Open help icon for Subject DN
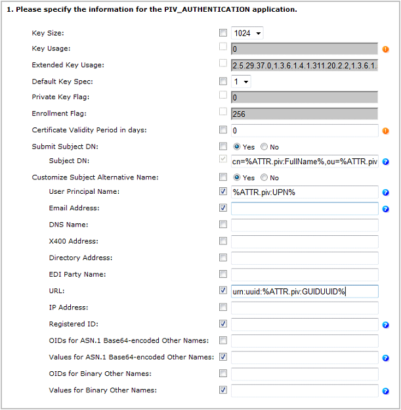This screenshot has height=410, width=401. (386, 162)
